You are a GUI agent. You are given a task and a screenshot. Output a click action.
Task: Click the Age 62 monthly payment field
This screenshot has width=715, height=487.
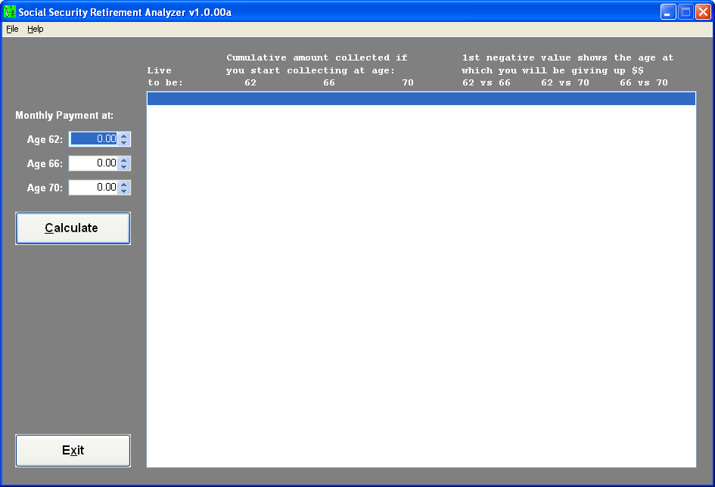[93, 139]
